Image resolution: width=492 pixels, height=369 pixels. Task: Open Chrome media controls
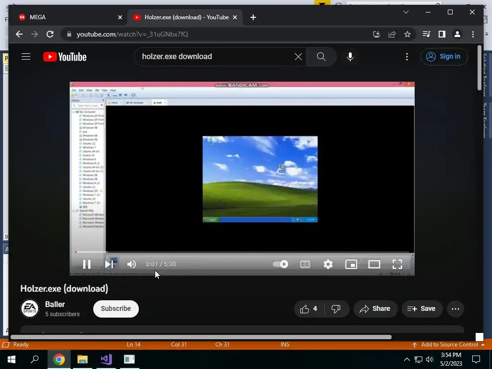(x=427, y=34)
